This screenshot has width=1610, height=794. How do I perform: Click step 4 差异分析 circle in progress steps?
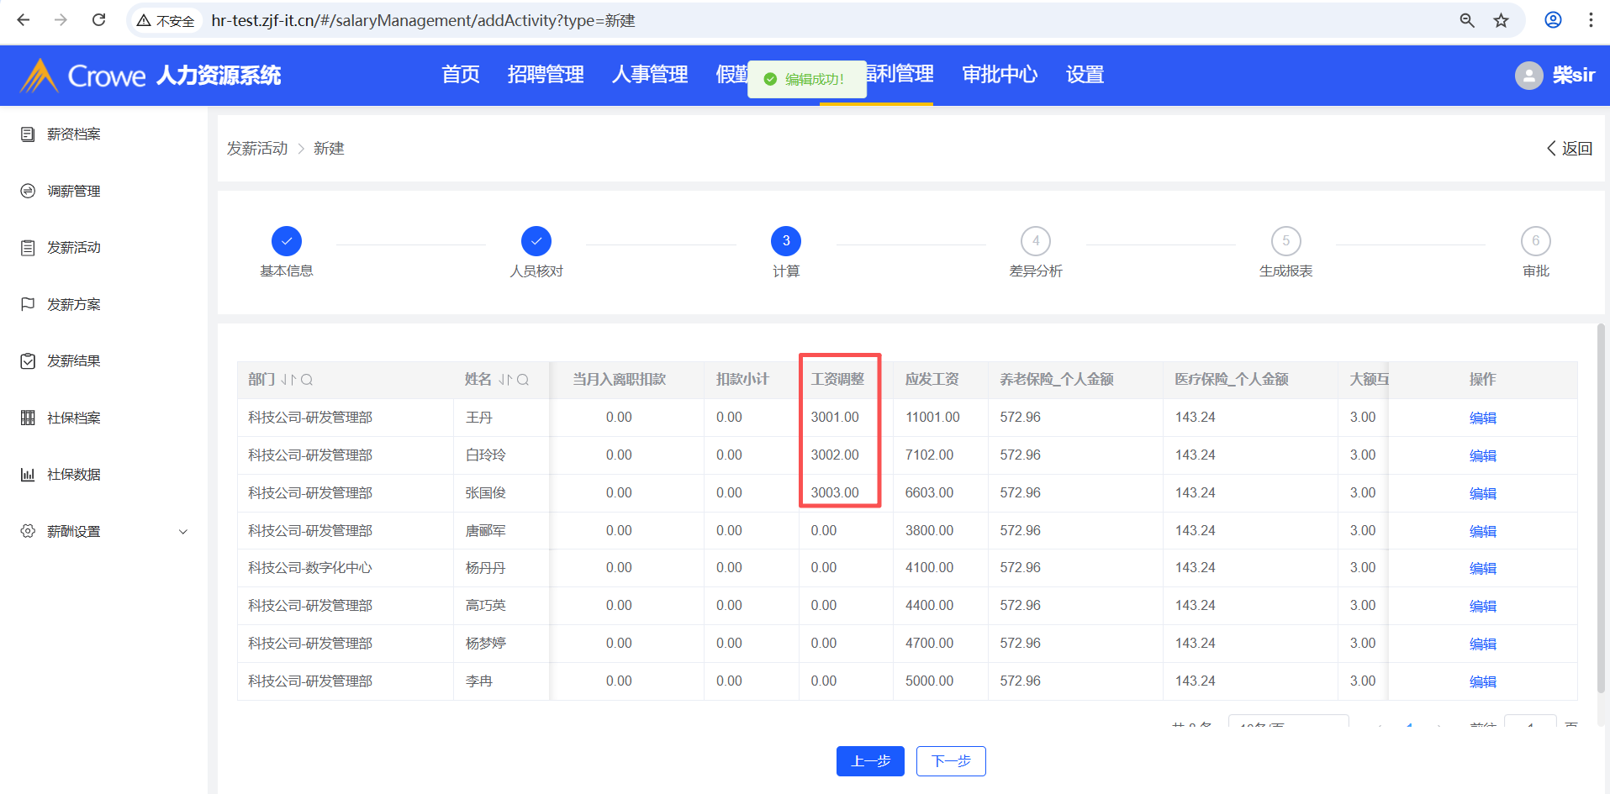pos(1035,241)
